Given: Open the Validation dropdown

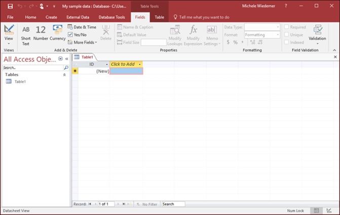Looking at the screenshot, I should point(317,34).
